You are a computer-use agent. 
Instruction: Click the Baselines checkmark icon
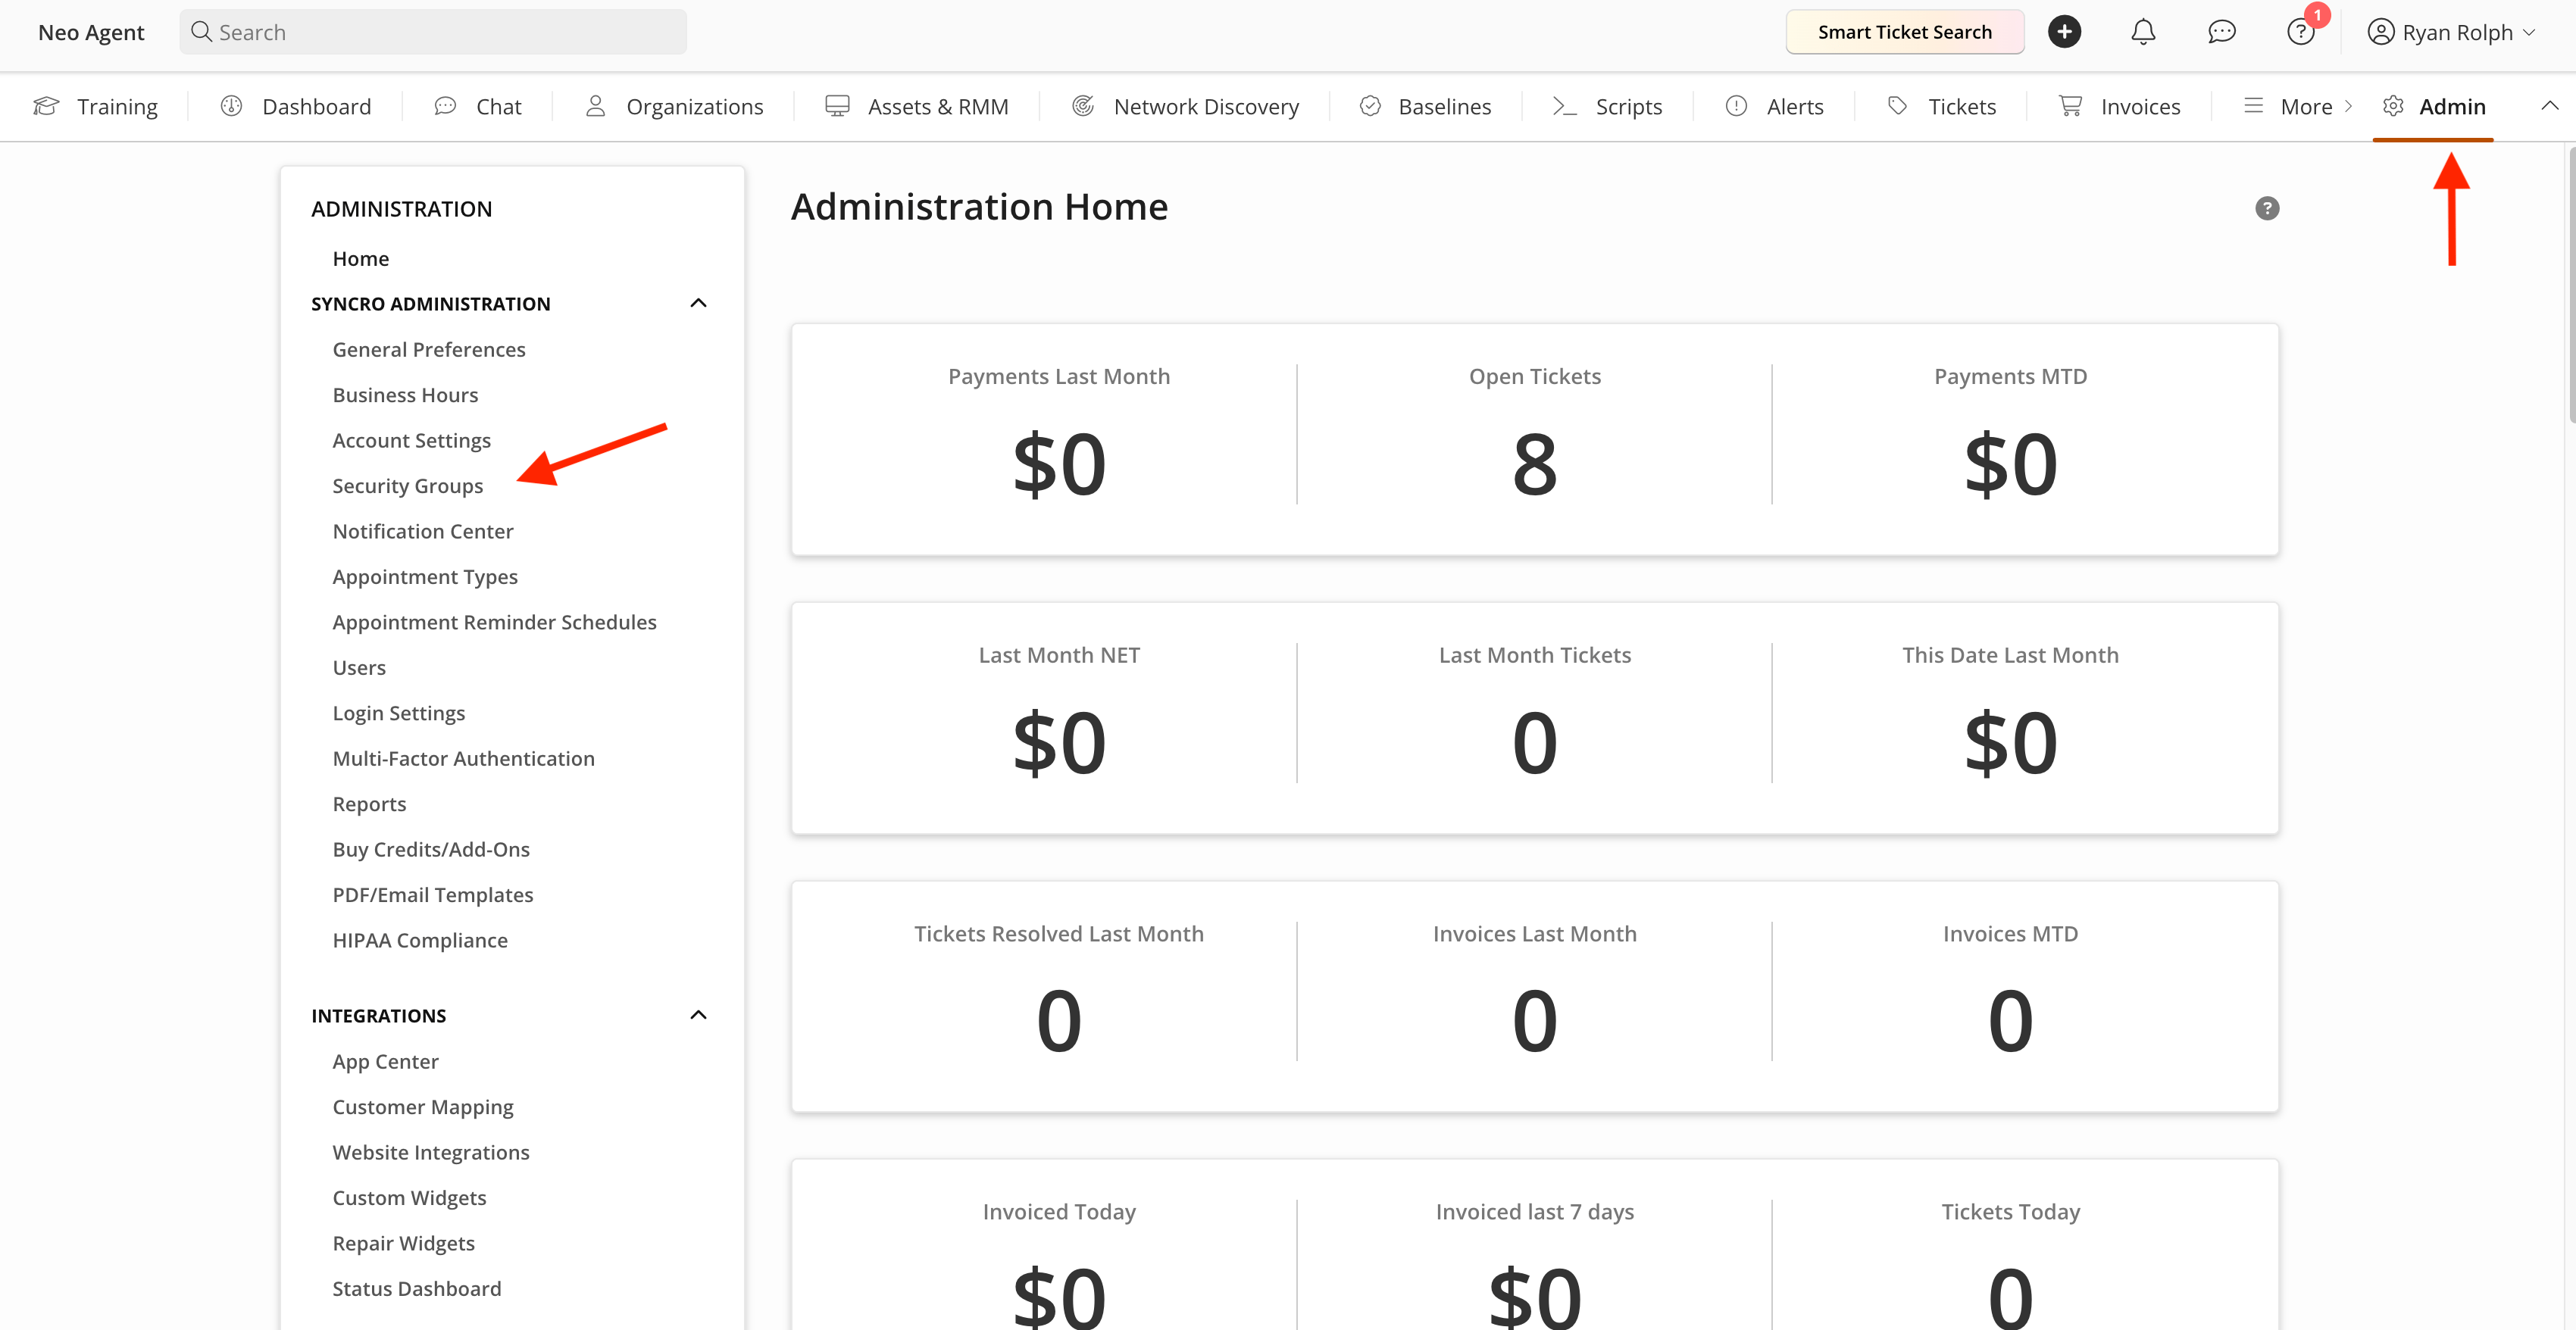pos(1370,106)
